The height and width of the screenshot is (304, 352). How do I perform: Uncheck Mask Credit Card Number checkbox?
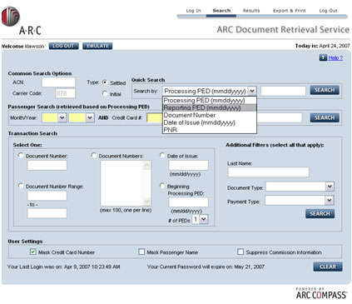(33, 252)
